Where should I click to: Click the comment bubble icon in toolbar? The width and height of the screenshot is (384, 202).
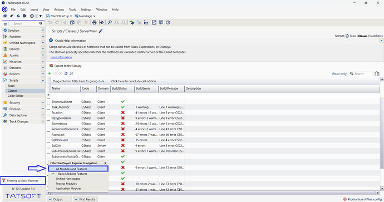(161, 22)
